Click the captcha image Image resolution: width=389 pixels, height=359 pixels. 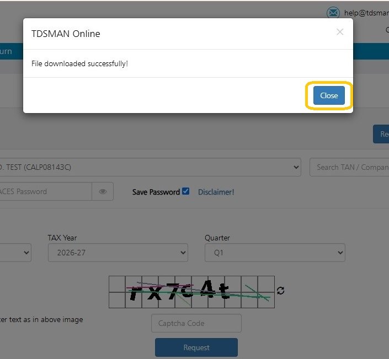191,292
